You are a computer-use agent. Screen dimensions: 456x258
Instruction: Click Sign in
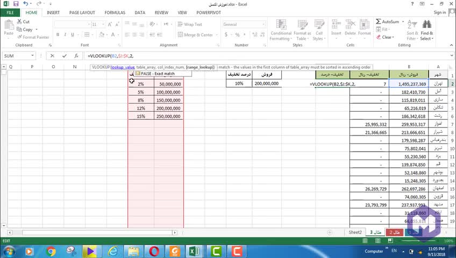coord(440,12)
